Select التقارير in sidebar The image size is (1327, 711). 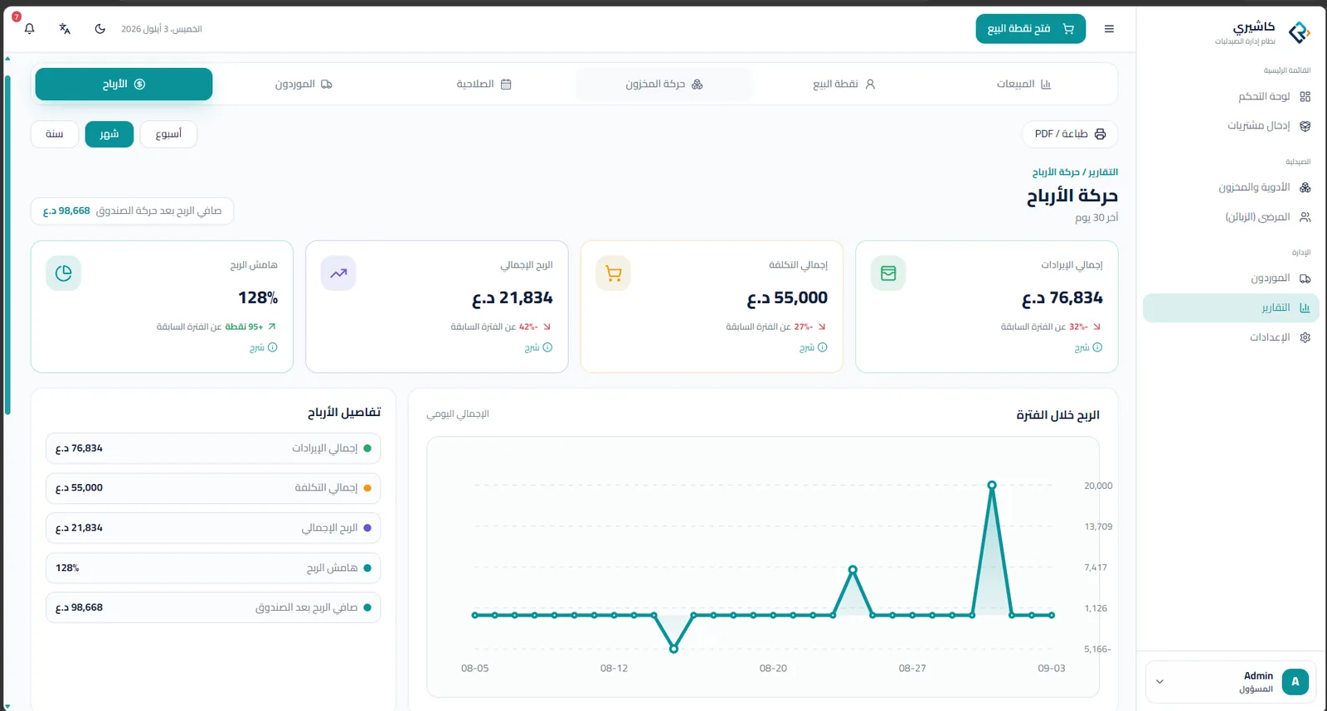(x=1231, y=308)
